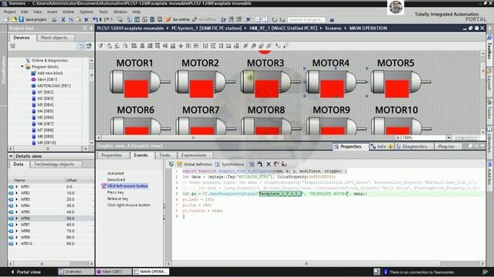Expand the MTR10 row in Details view
494x277 pixels.
click(17, 243)
